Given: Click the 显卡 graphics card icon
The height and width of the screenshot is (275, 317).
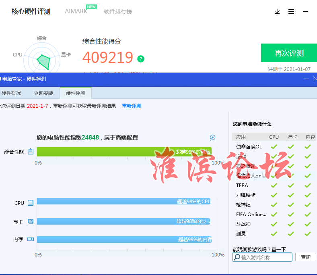Looking at the screenshot, I should [x=31, y=221].
